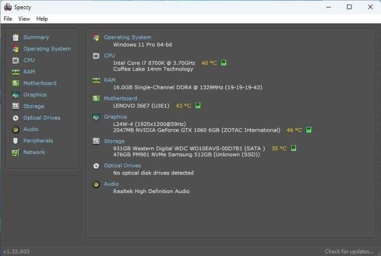Click the Audio speaker icon in sidebar
The width and height of the screenshot is (381, 256).
point(15,130)
